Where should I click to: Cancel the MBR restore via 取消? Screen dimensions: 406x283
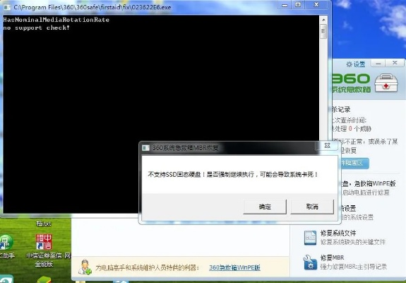click(312, 207)
